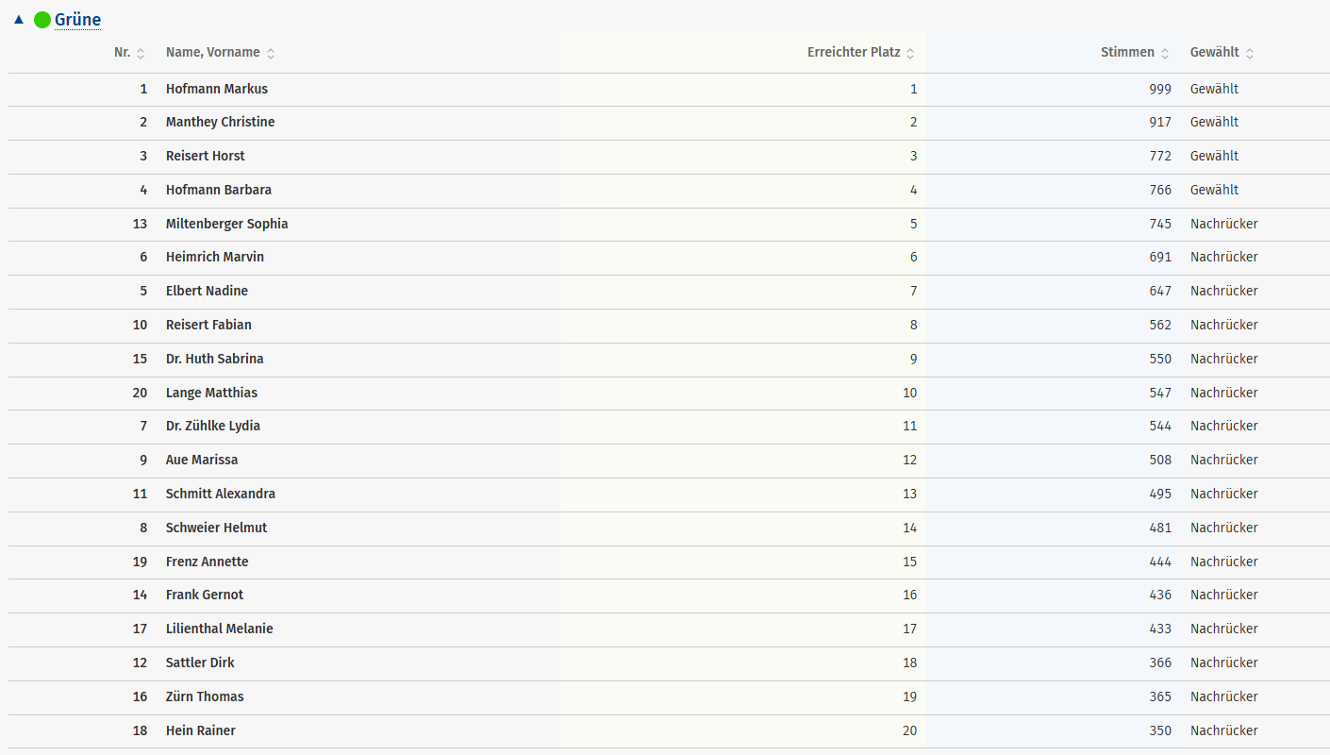Click the Stimmen column header label
The image size is (1330, 755).
[1127, 53]
